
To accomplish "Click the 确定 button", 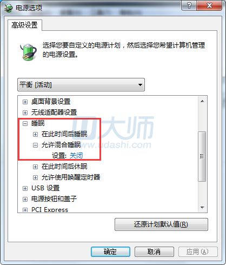I will (110, 251).
